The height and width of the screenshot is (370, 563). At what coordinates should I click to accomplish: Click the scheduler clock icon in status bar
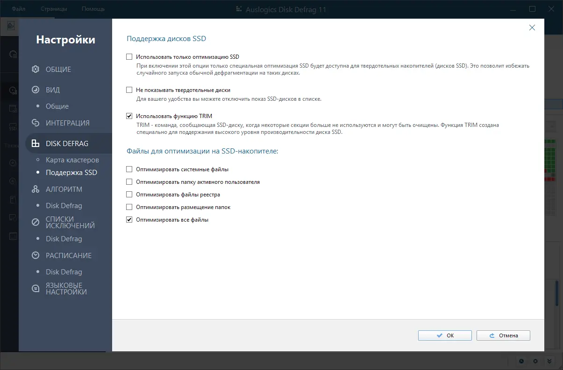point(521,361)
